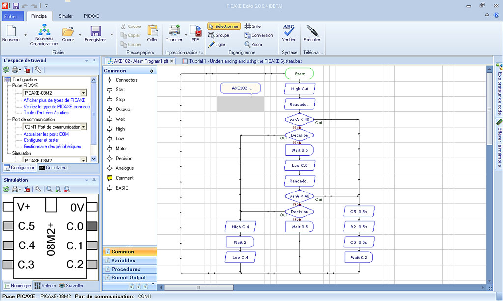The image size is (503, 301).
Task: Open the PICAXE-08M2 chip type dropdown
Action: pyautogui.click(x=84, y=93)
